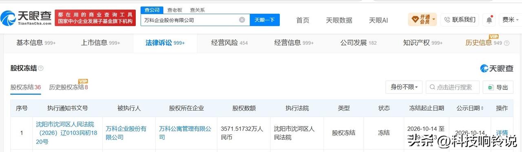
Task: Sort by 公示日期 column arrows
Action: [x=482, y=109]
